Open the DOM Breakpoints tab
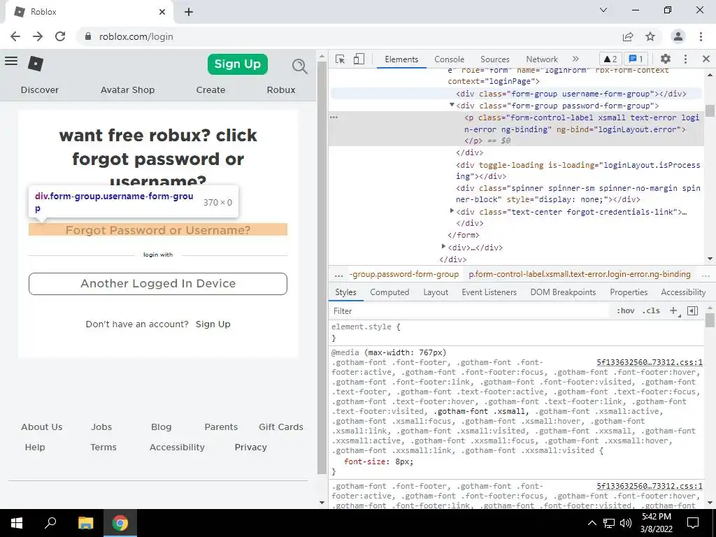Screen dimensions: 716x537 (x=563, y=292)
